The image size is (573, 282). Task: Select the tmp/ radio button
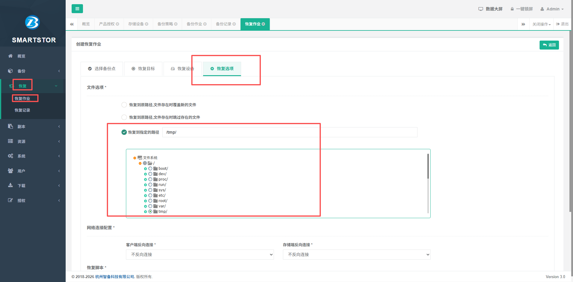pyautogui.click(x=150, y=212)
